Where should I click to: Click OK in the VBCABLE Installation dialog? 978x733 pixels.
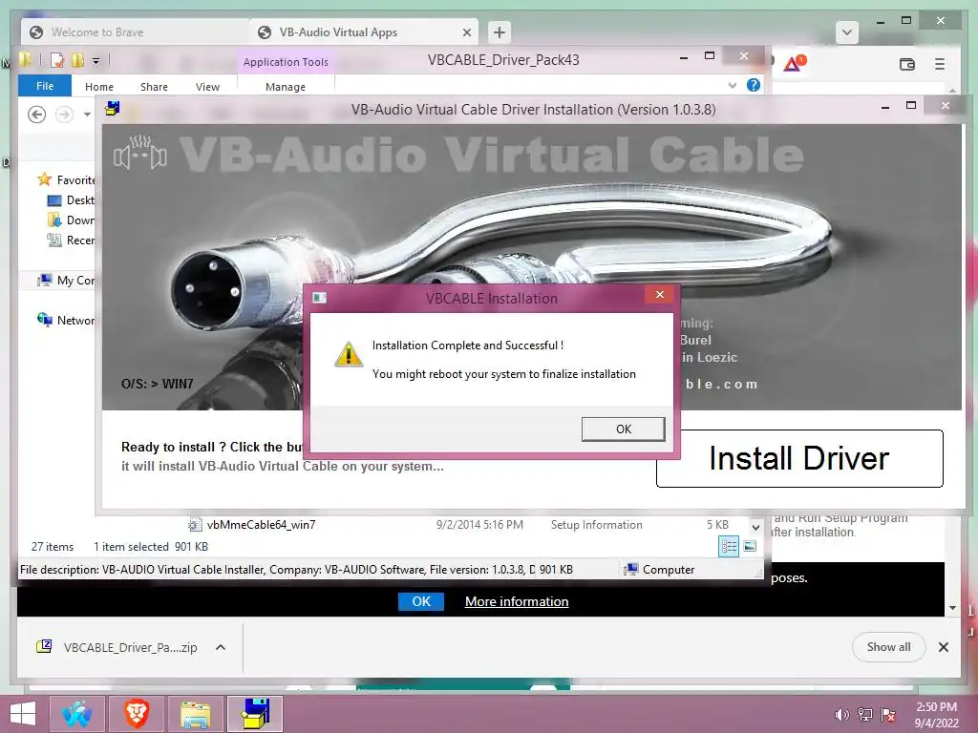[623, 429]
